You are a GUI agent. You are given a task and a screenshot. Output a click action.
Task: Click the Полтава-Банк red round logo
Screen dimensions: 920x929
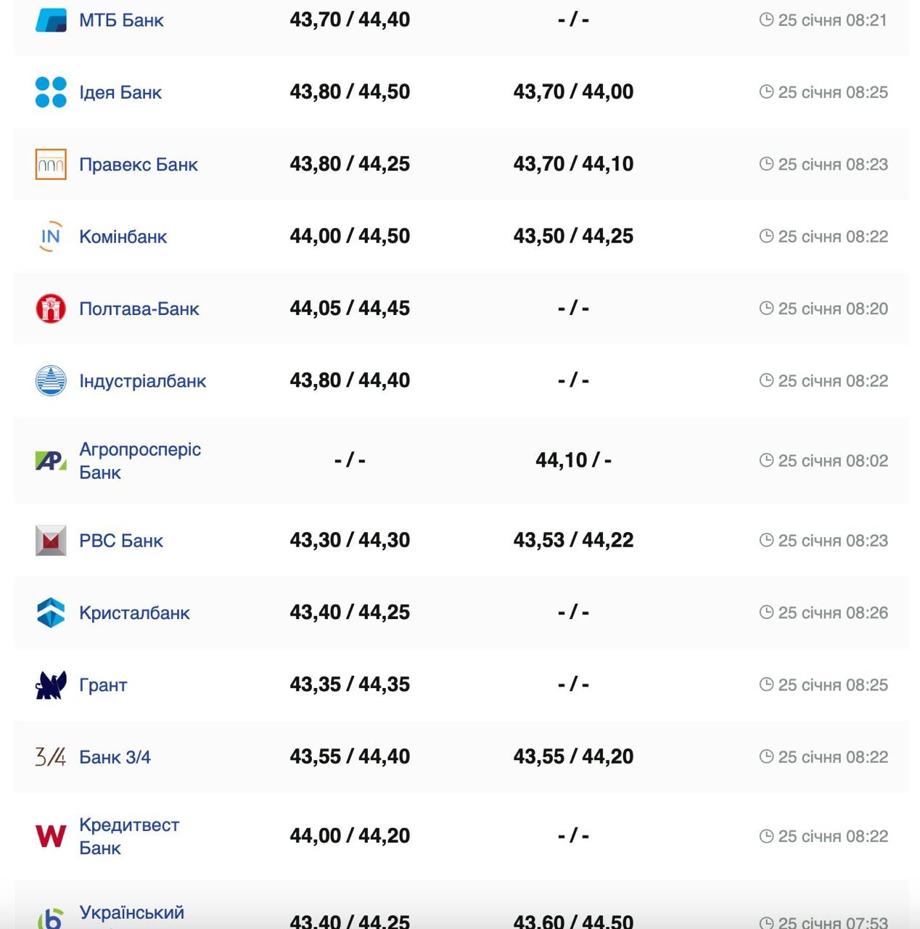(51, 308)
